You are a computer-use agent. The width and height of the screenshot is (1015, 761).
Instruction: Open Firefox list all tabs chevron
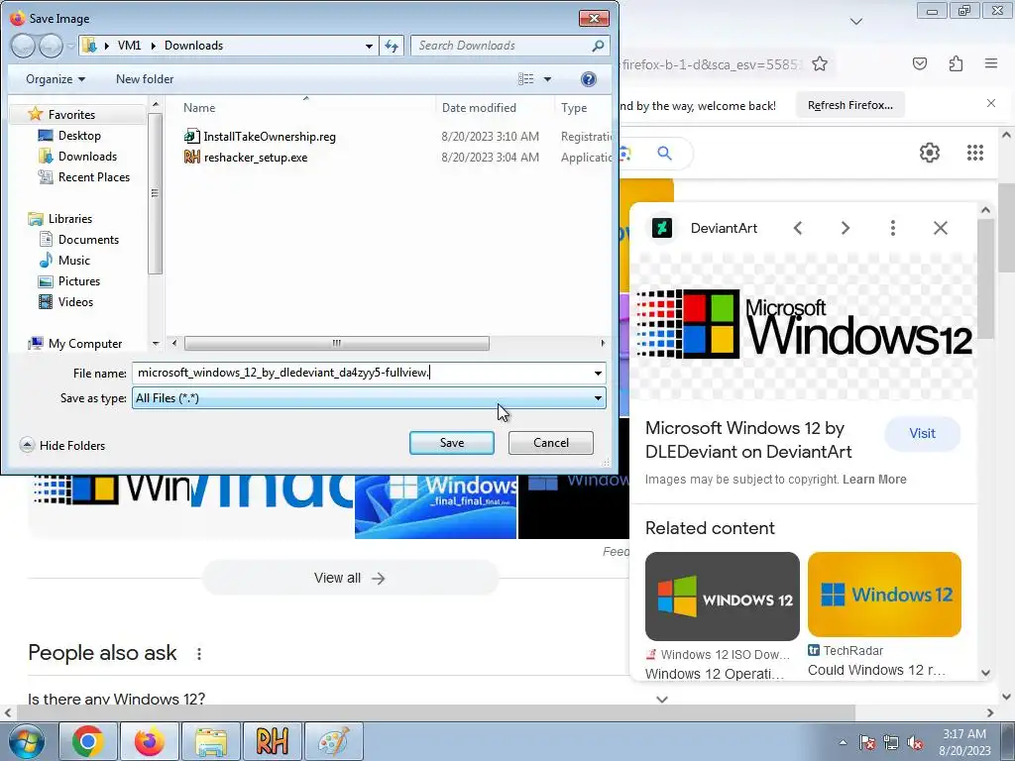click(855, 22)
